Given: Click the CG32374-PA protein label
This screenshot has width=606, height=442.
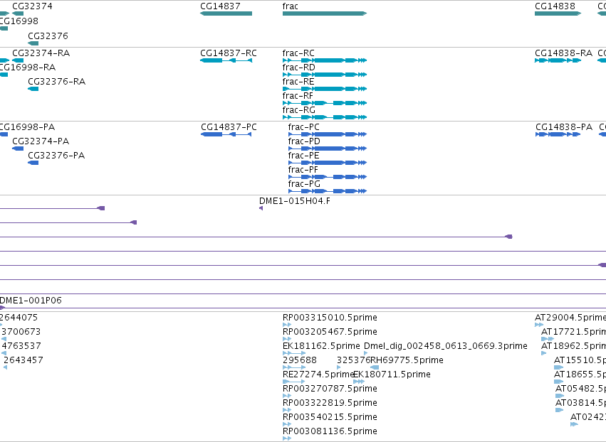Looking at the screenshot, I should click(x=41, y=141).
